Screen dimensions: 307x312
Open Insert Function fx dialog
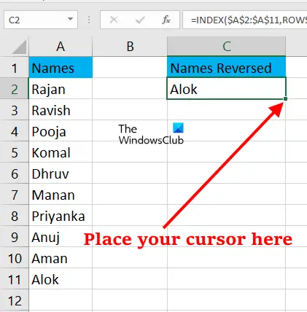click(166, 20)
